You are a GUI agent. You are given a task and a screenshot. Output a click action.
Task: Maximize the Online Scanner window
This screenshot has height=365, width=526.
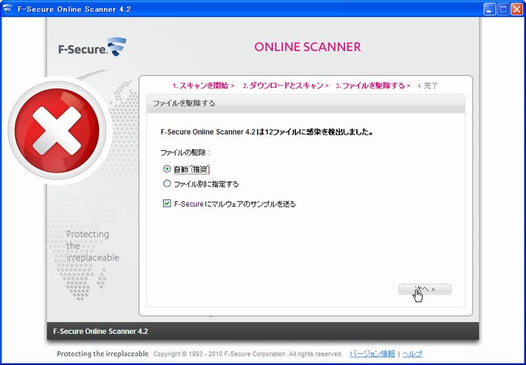click(x=503, y=9)
